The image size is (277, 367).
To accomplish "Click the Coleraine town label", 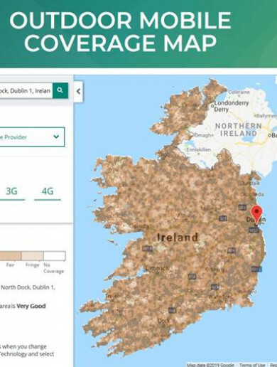I will coord(239,92).
